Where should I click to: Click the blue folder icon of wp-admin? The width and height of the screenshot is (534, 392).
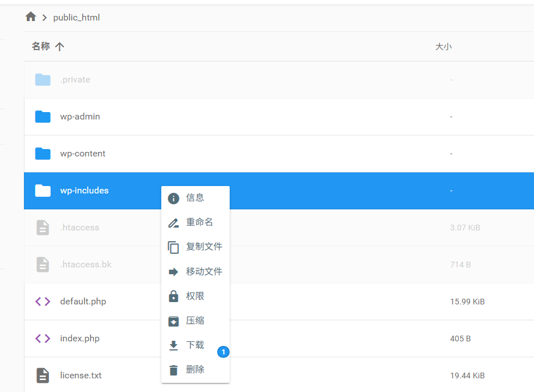point(43,116)
